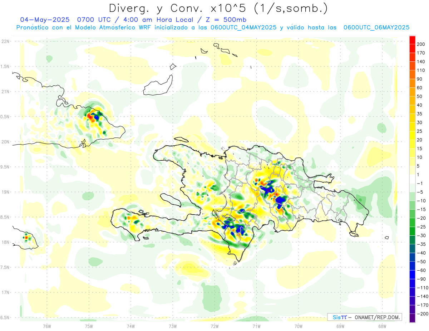Click the title "Diverg. y Conv. x10^5 (1/s,somb.)"
The image size is (429, 331).
point(218,8)
